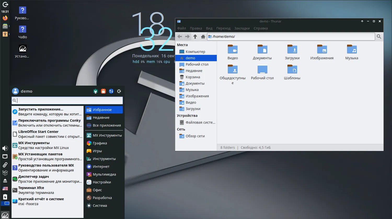Open the MX Installer desktop icon
Viewport: 392px width, 219px height.
pyautogui.click(x=22, y=49)
